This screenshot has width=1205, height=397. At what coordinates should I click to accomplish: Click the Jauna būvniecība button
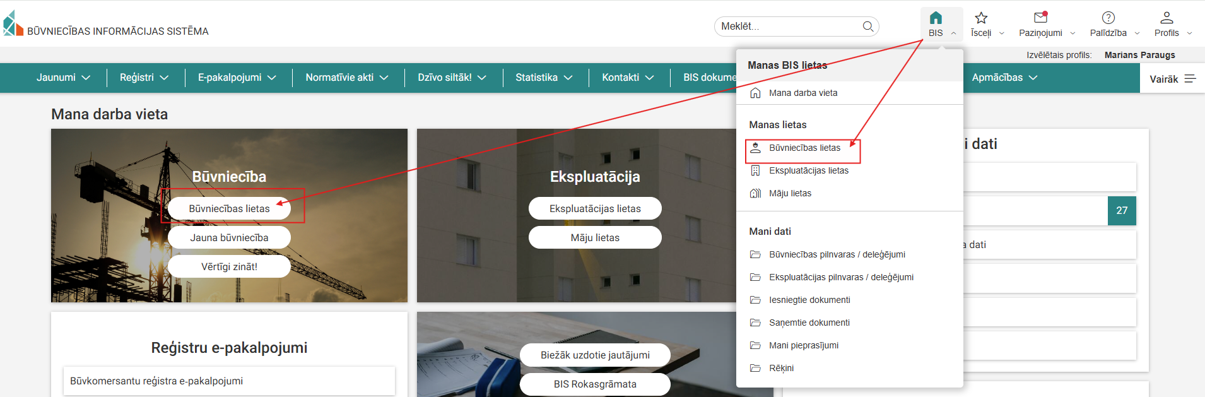pyautogui.click(x=229, y=238)
